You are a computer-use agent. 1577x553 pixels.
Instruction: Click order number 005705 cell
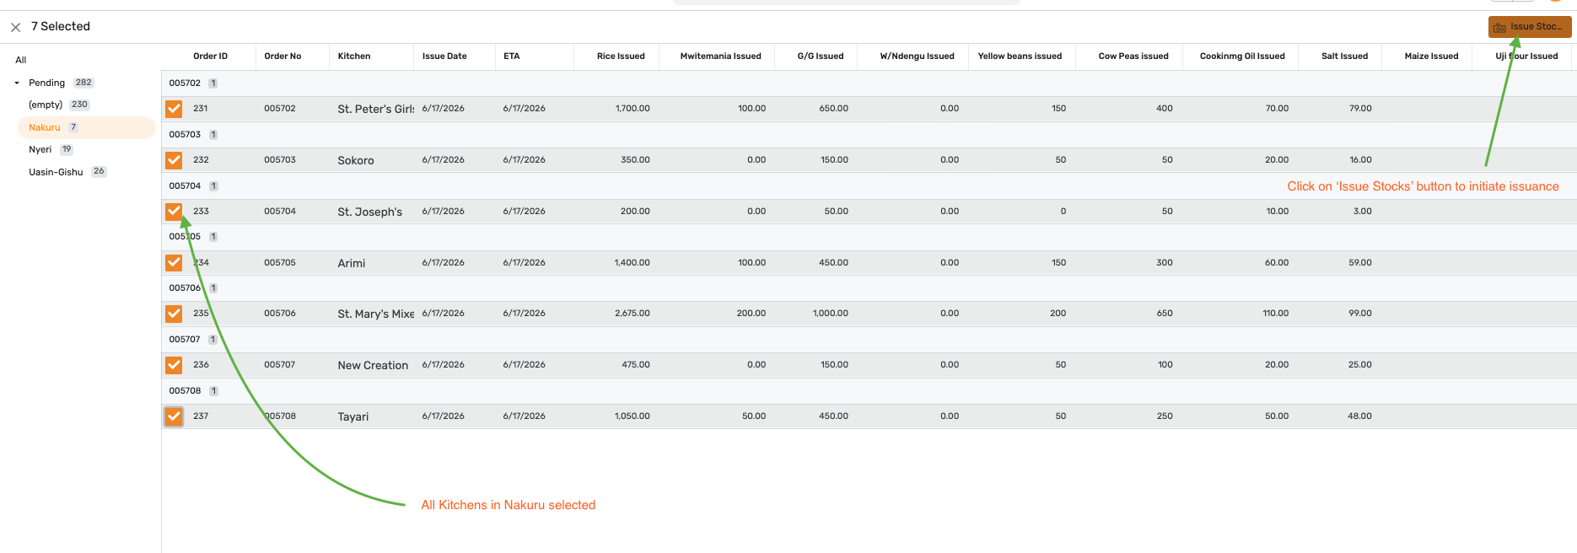[280, 263]
